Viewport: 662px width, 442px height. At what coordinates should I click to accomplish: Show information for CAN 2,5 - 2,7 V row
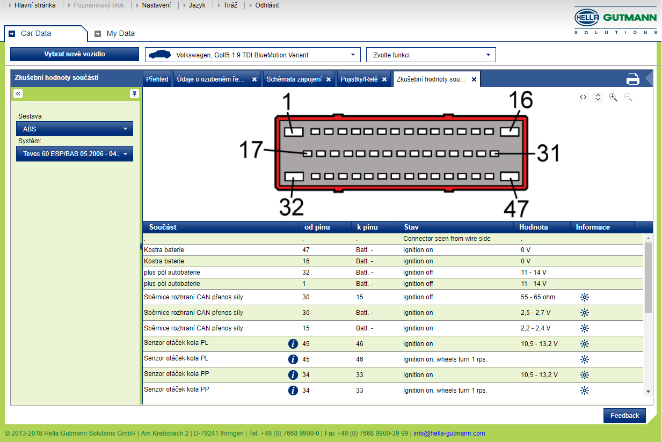[x=585, y=313]
